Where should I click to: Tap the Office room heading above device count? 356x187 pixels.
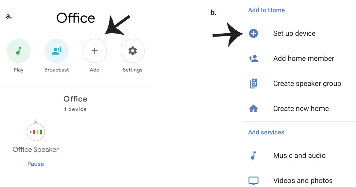tap(75, 99)
